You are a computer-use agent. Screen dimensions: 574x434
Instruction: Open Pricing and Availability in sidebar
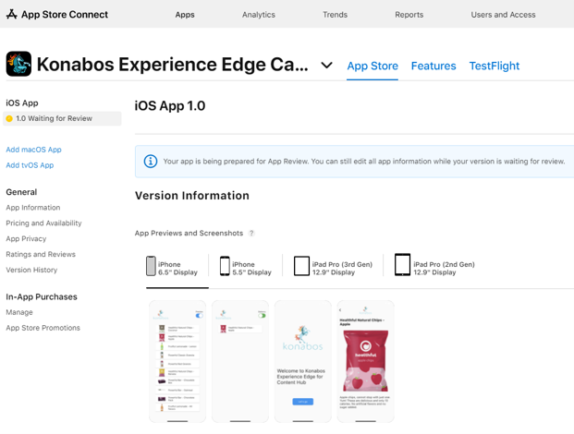click(x=43, y=223)
